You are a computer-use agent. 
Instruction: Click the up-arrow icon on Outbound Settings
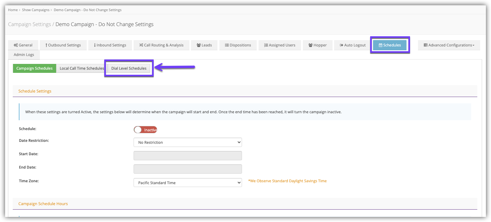46,45
